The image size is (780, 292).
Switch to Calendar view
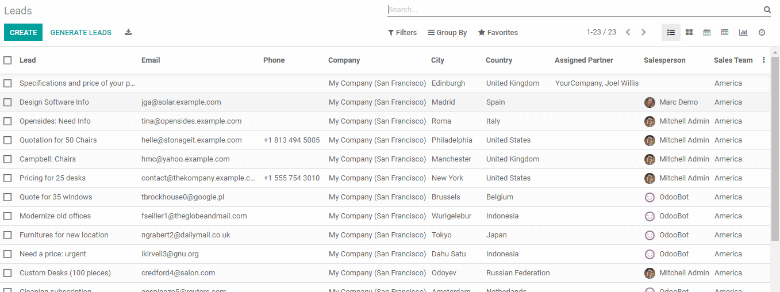707,33
